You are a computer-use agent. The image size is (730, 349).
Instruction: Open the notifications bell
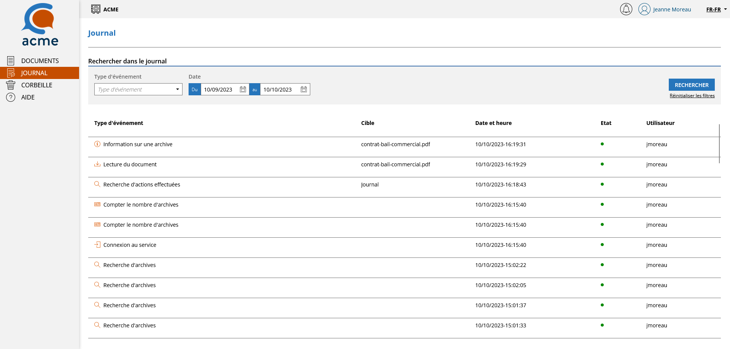pos(626,9)
